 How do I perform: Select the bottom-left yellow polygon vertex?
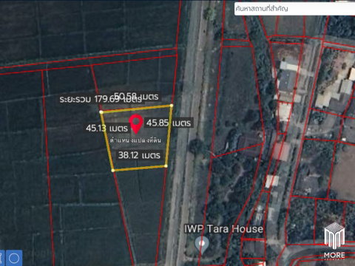tap(113, 170)
